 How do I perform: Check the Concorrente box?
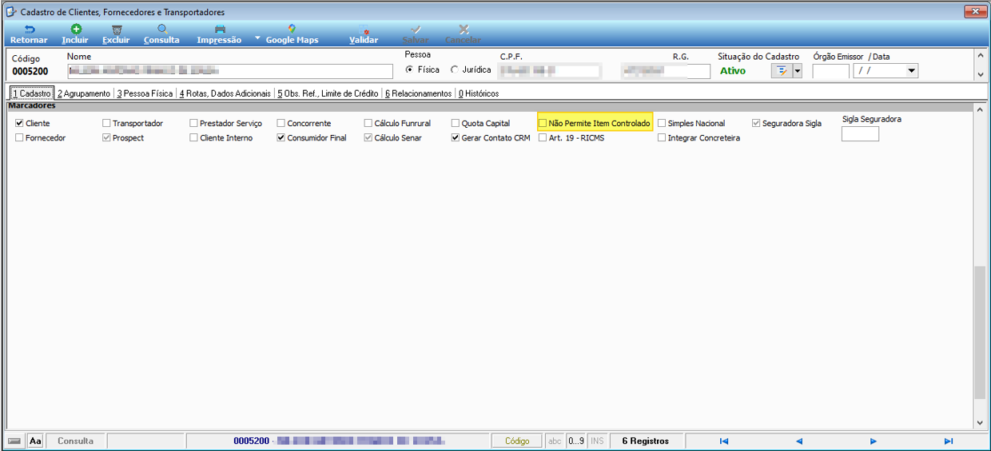(x=281, y=124)
